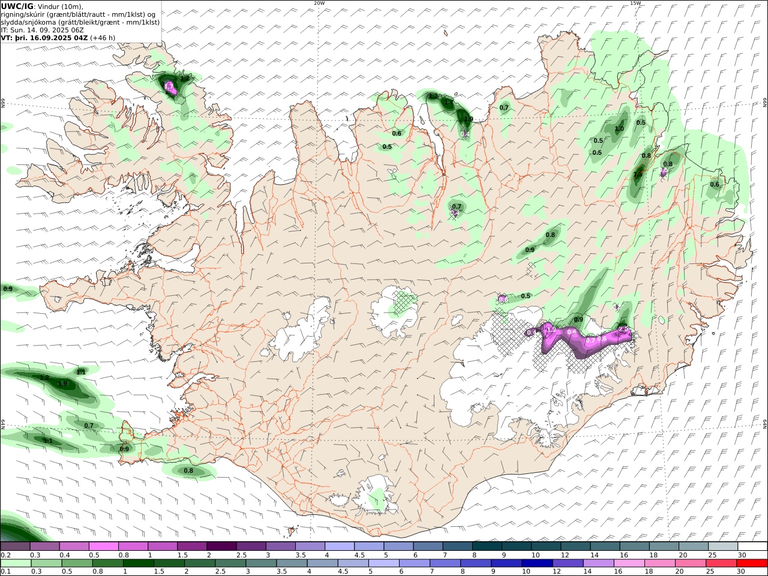
Task: Click the '0.9' value at the map's west edge
Action: pyautogui.click(x=8, y=289)
